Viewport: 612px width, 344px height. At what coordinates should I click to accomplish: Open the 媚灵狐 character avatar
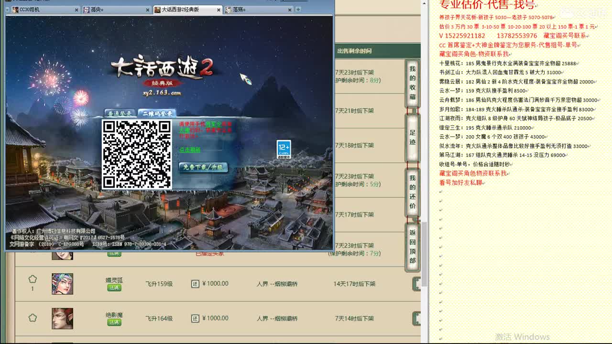(62, 284)
